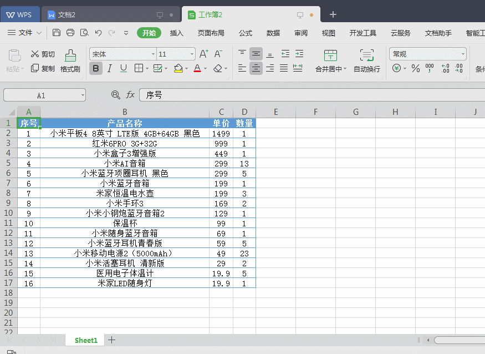This screenshot has height=354, width=485.
Task: Open a new tab with plus button
Action: click(333, 14)
